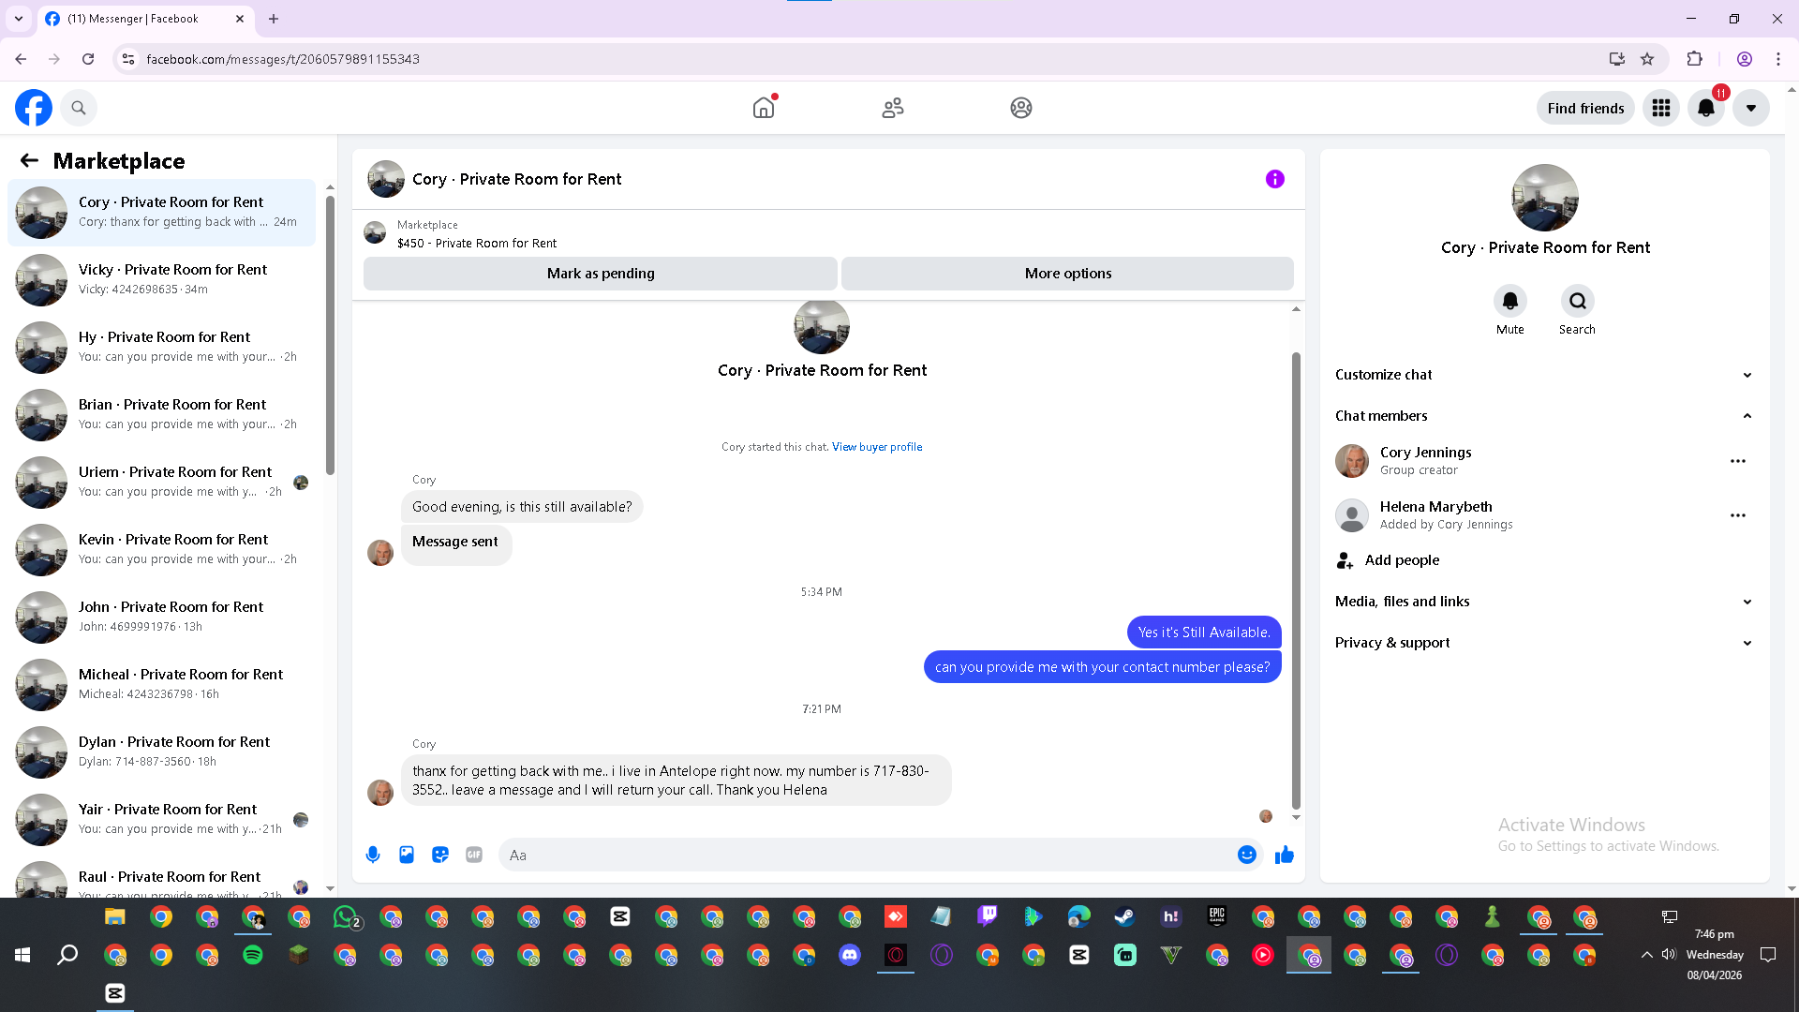Image resolution: width=1799 pixels, height=1012 pixels.
Task: Open Friends tab in top navigation
Action: coord(892,108)
